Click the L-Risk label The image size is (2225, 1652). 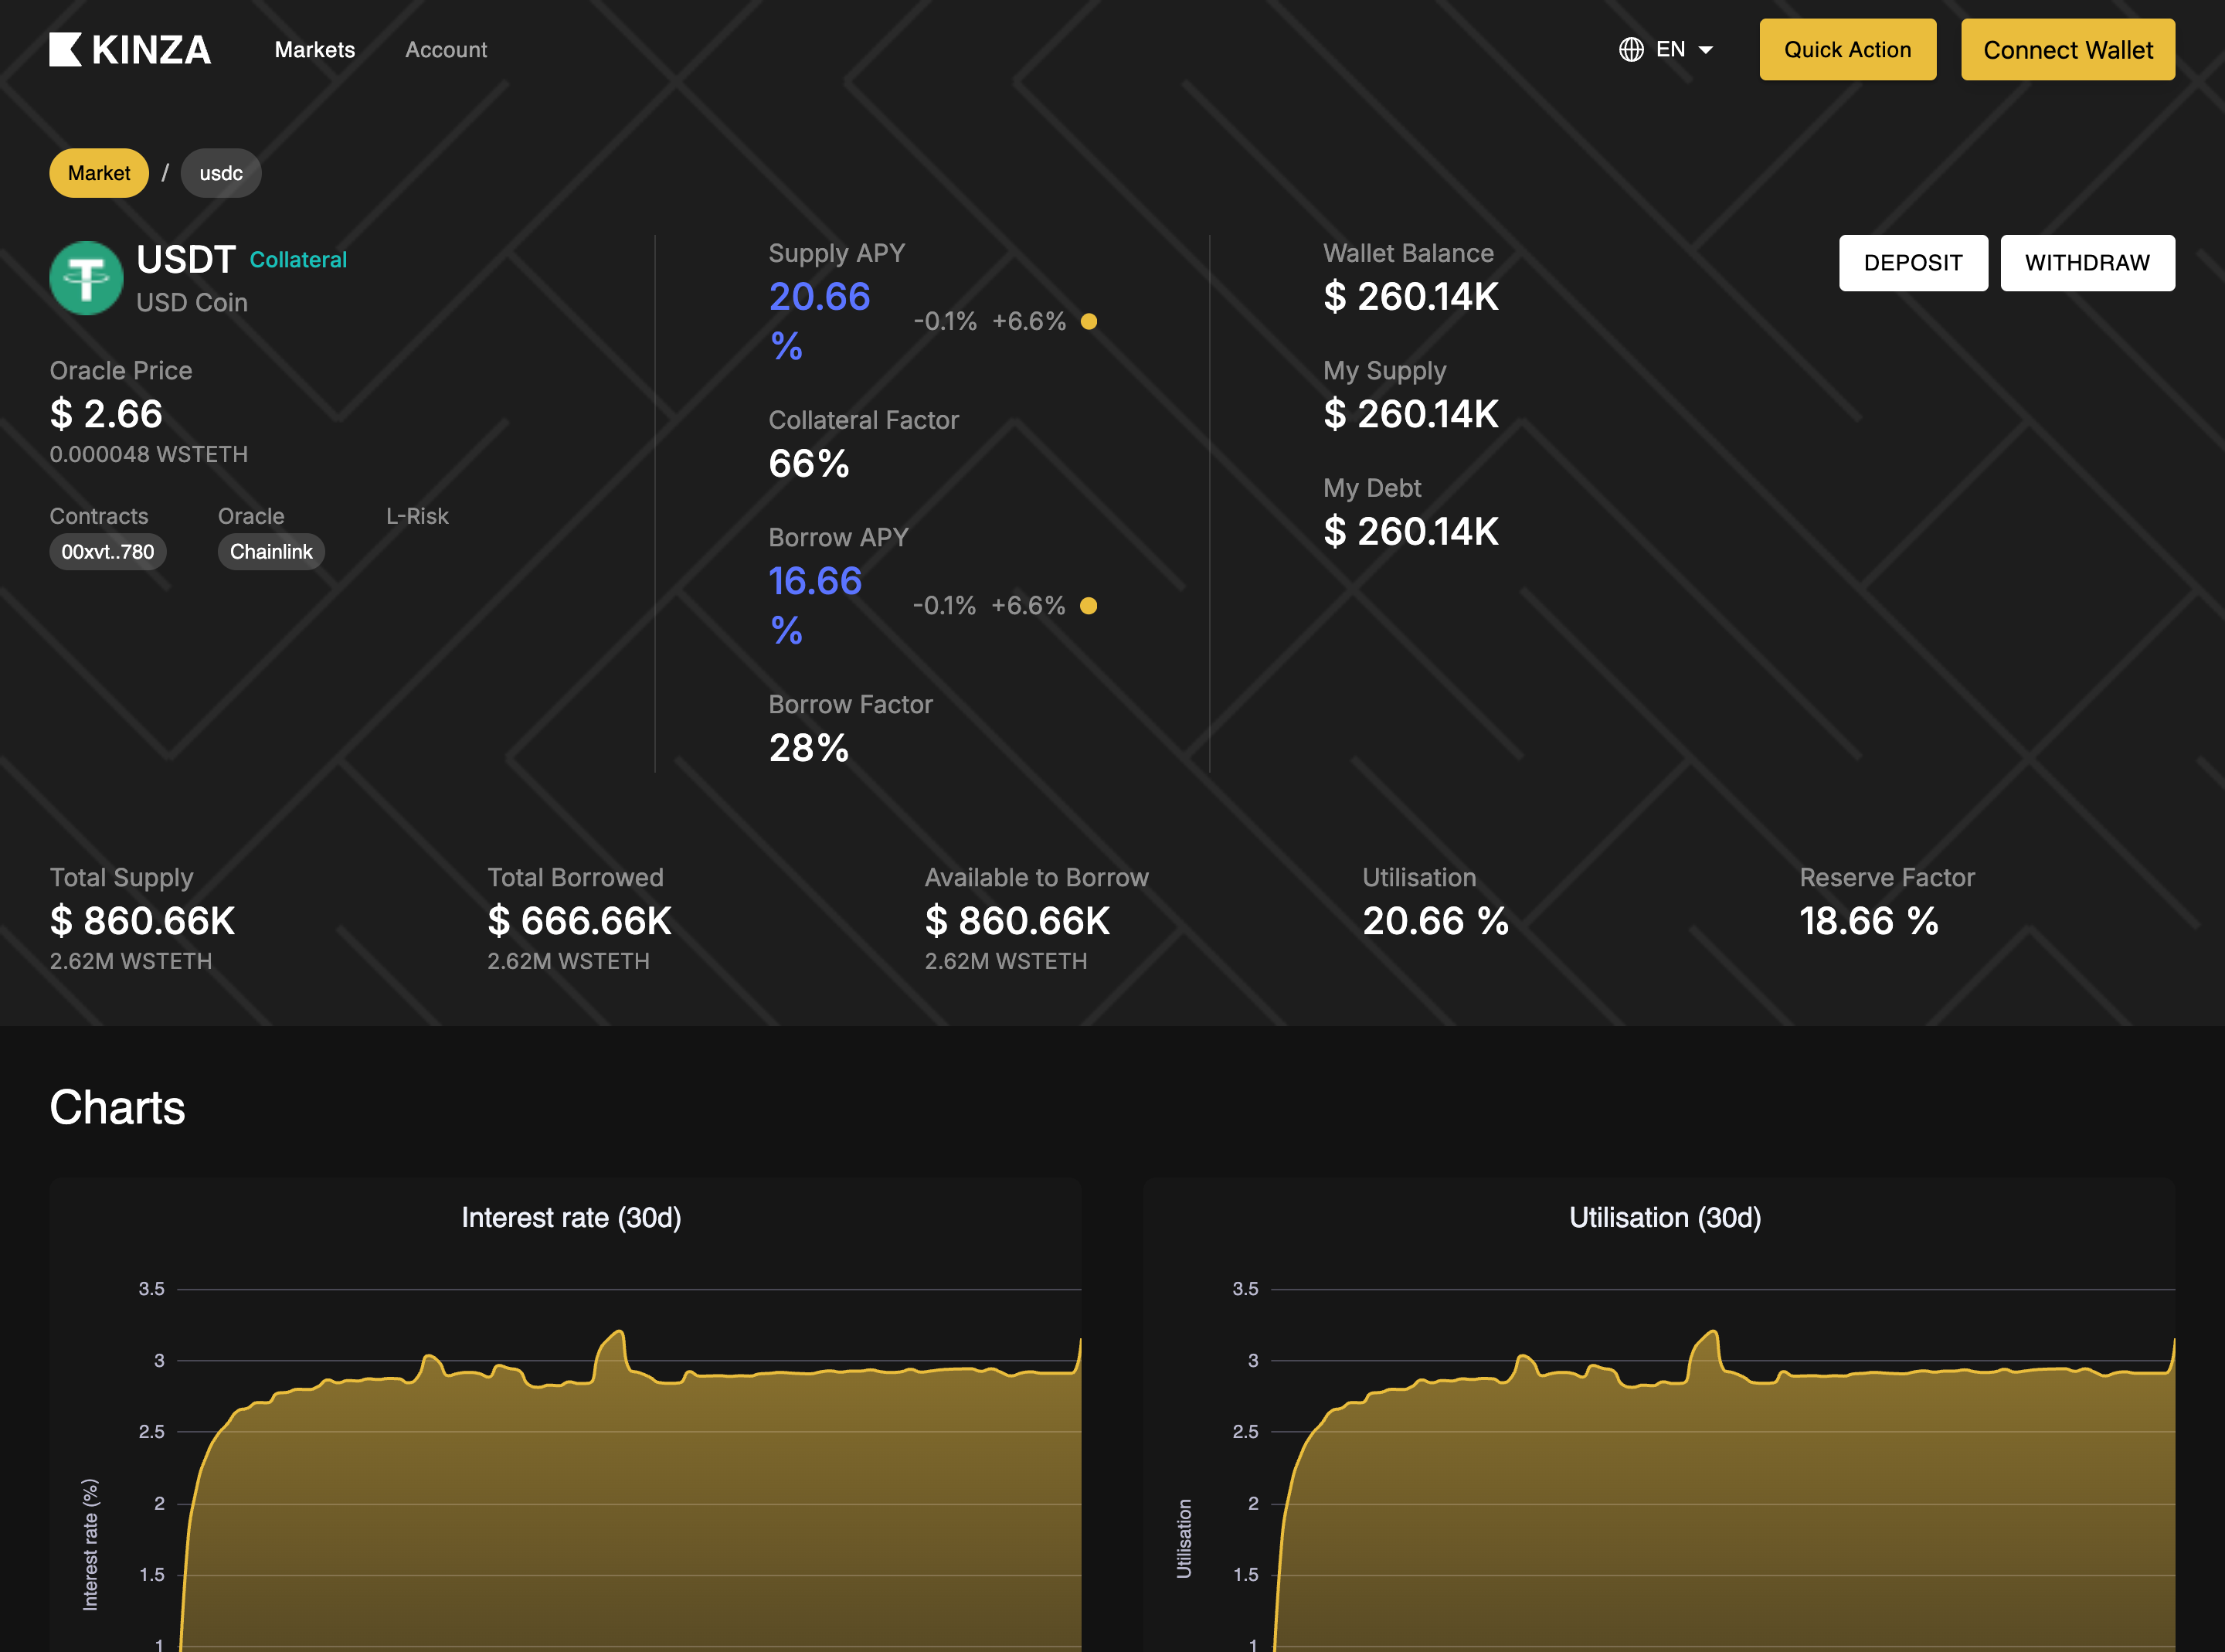click(x=417, y=516)
